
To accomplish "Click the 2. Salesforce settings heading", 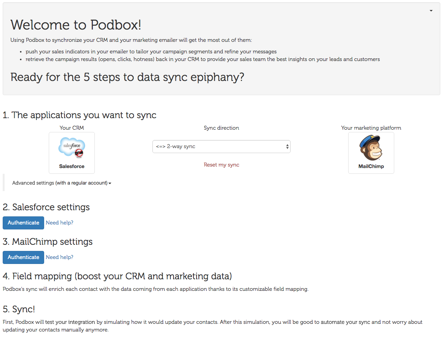I will (46, 207).
